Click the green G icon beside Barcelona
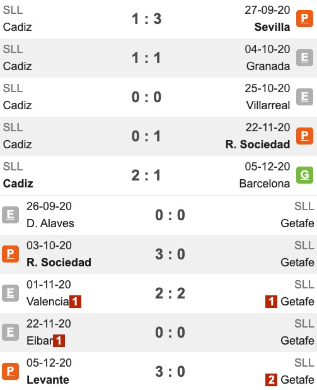 click(304, 175)
